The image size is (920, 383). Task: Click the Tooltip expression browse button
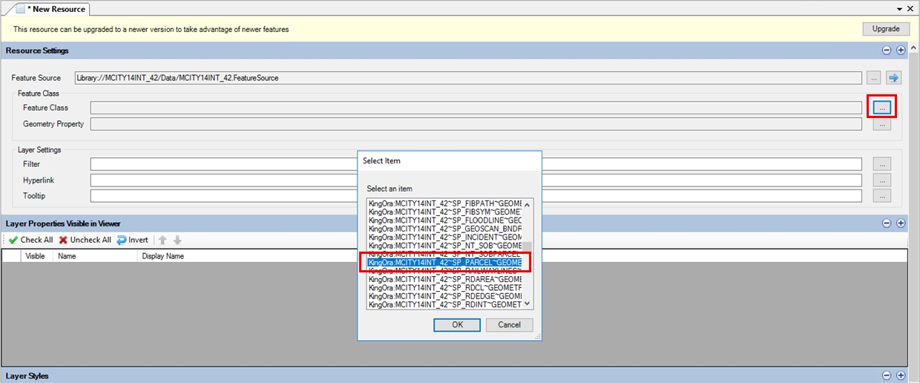point(881,196)
